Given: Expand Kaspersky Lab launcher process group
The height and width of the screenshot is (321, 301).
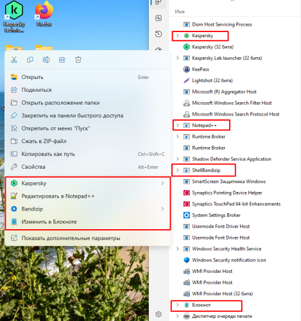Looking at the screenshot, I should [177, 58].
